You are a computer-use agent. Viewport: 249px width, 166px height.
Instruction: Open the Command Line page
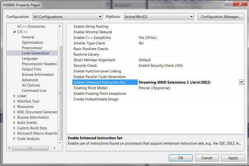coord(34,91)
